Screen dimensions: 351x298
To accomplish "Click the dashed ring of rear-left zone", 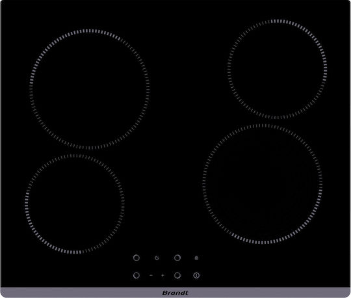I will (x=89, y=31).
